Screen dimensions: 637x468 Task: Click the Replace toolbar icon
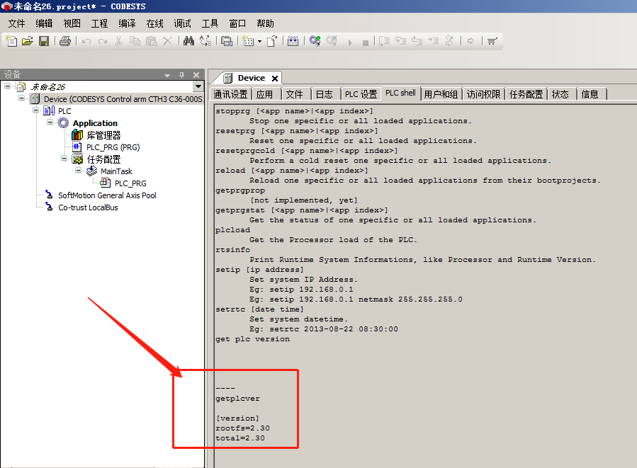(205, 41)
